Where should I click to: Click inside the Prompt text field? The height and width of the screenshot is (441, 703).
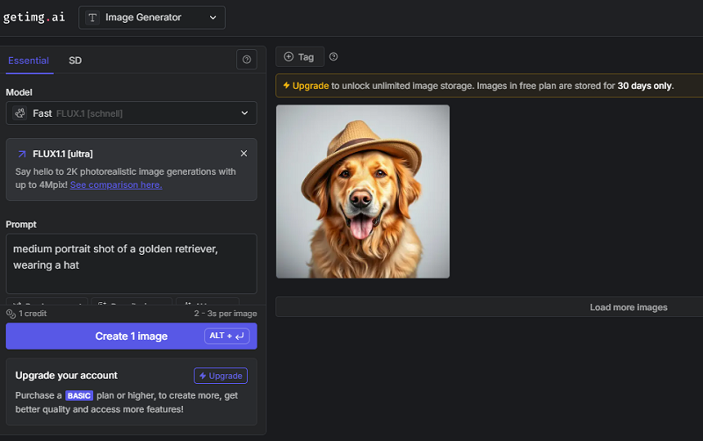132,263
